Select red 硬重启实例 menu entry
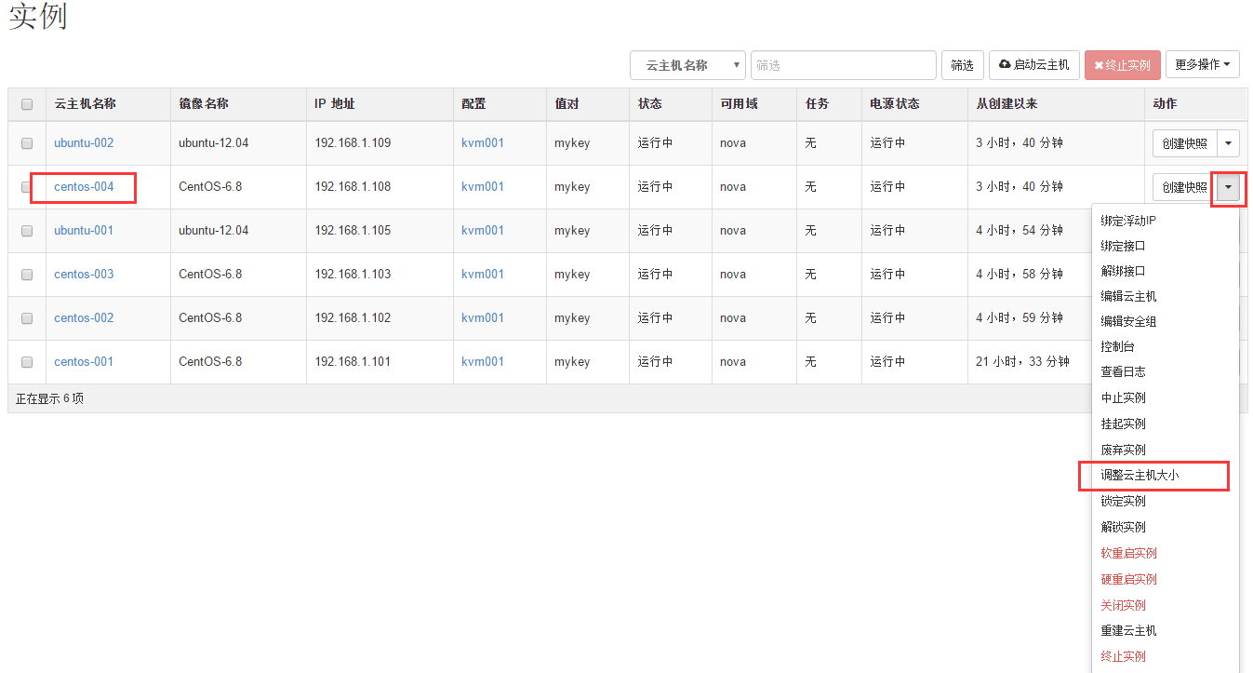Image resolution: width=1253 pixels, height=673 pixels. tap(1166, 579)
